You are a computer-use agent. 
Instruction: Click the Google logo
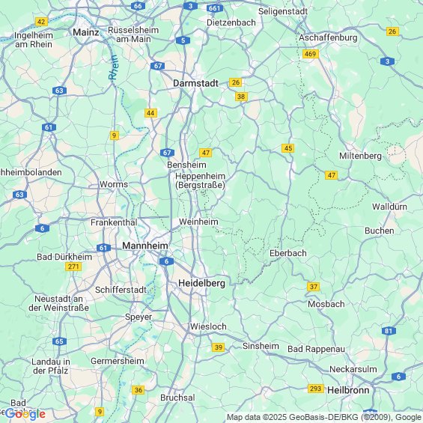tap(25, 414)
